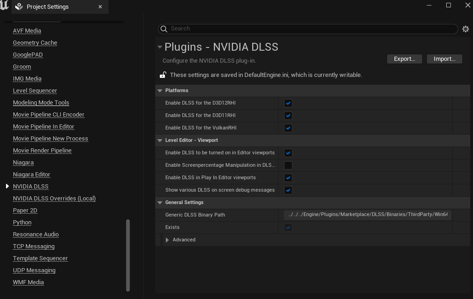Maximize the window
Viewport: 473px width, 299px height.
click(449, 5)
